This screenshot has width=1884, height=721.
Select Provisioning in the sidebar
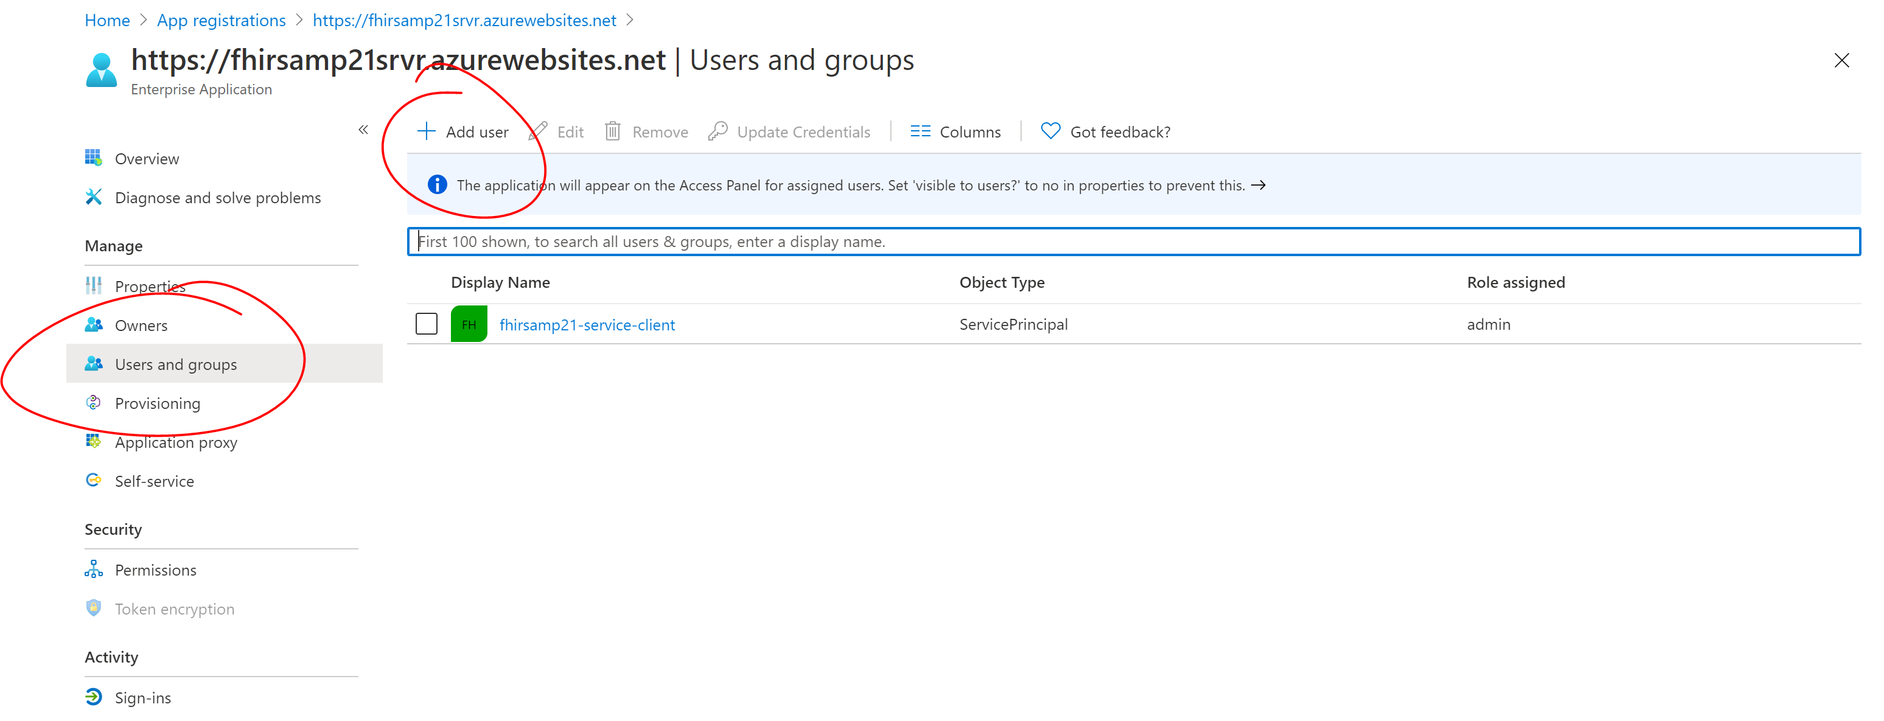pyautogui.click(x=157, y=402)
